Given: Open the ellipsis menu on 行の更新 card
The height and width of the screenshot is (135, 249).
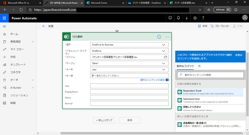Looking at the screenshot, I should [167, 37].
